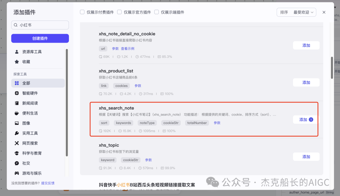This screenshot has height=196, width=340.
Task: Click the 图像 picture icon
Action: tap(17, 123)
